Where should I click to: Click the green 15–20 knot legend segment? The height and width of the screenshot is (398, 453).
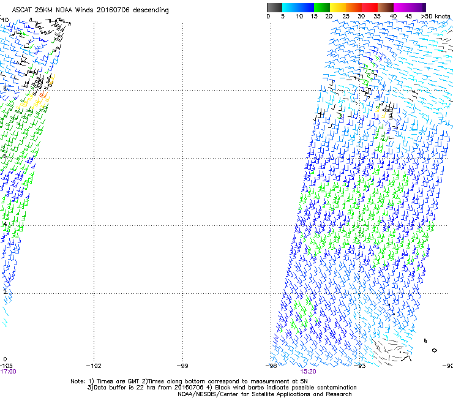point(322,7)
